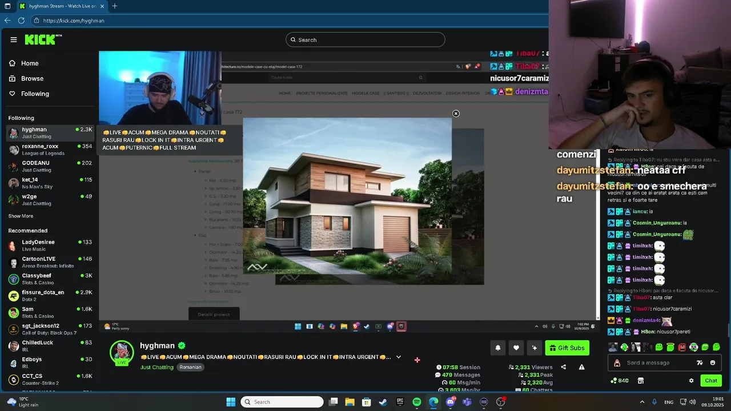The width and height of the screenshot is (731, 411).
Task: Report the stream via warning icon
Action: pos(581,367)
